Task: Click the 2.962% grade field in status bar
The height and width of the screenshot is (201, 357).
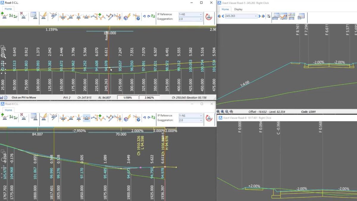Action: click(x=149, y=97)
